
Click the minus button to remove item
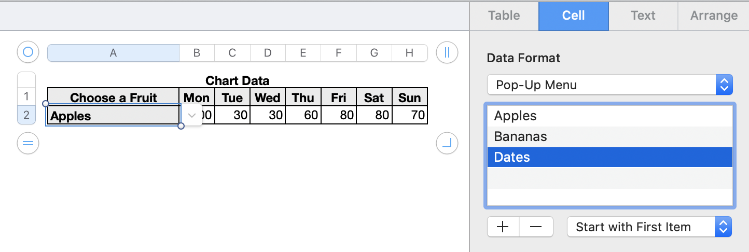click(536, 227)
